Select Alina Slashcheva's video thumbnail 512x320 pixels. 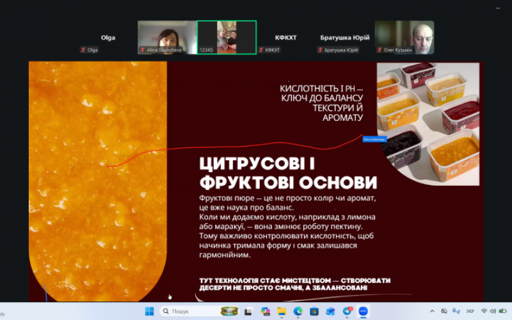click(x=166, y=36)
